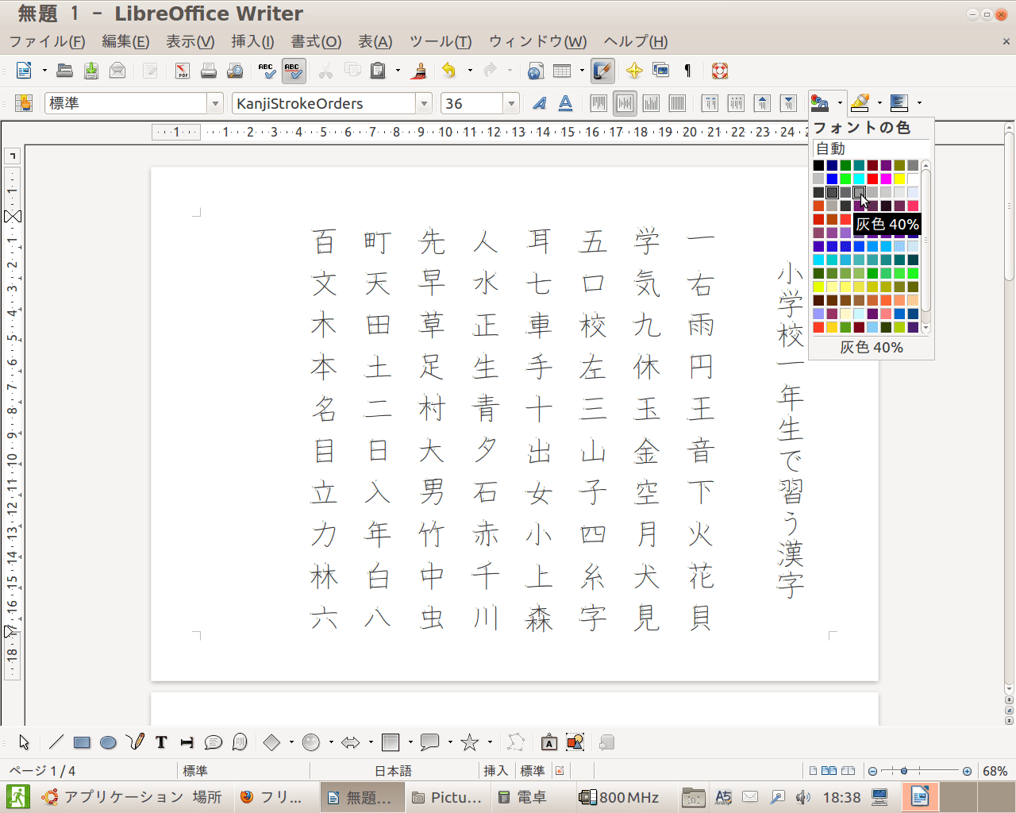The width and height of the screenshot is (1016, 813).
Task: Open 編集(E) menu
Action: (x=125, y=41)
